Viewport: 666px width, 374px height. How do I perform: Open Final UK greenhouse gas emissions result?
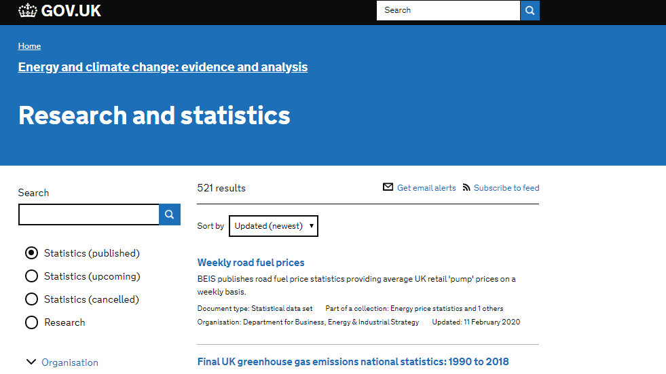[353, 362]
